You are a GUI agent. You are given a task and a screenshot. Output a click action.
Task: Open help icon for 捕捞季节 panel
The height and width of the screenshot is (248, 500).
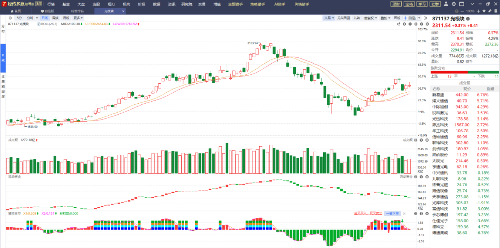421,214
